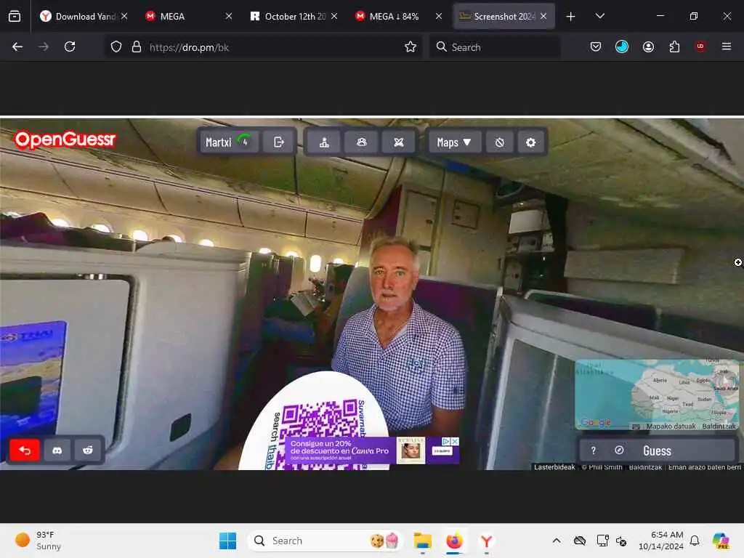
Task: Open the Discord link icon
Action: tap(57, 450)
